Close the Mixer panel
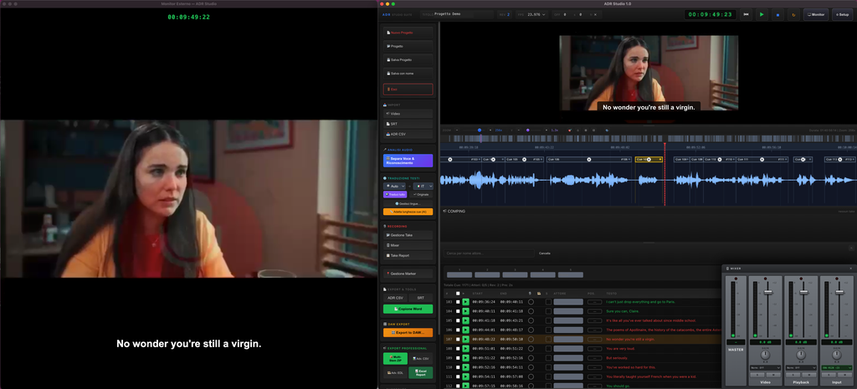This screenshot has height=389, width=857. click(x=850, y=269)
